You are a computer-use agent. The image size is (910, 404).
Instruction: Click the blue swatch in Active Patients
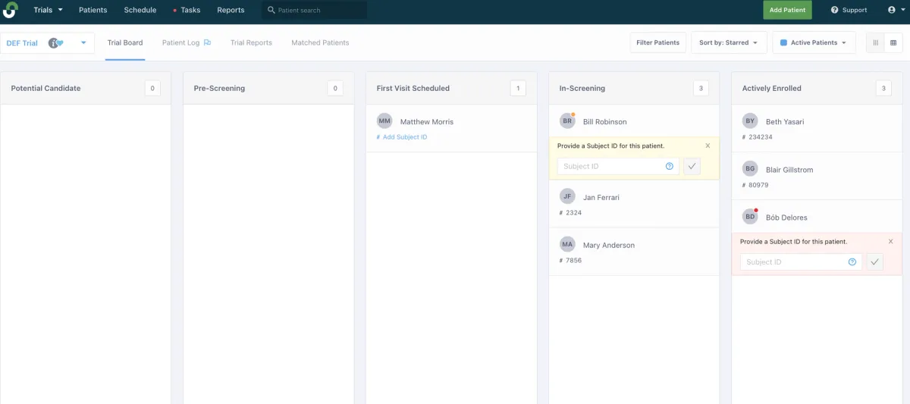click(784, 42)
